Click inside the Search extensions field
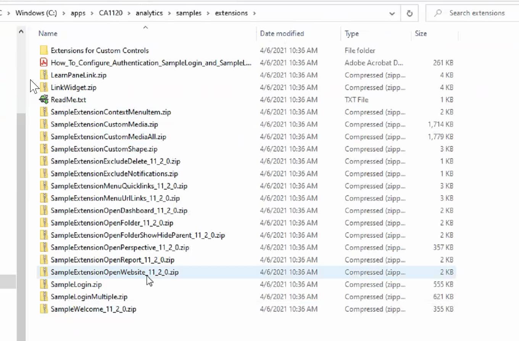The height and width of the screenshot is (341, 519). click(x=477, y=13)
